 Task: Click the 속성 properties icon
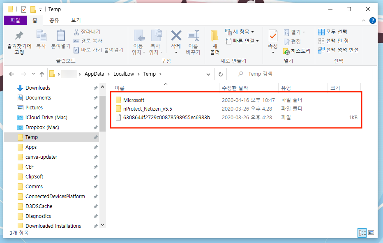click(273, 36)
